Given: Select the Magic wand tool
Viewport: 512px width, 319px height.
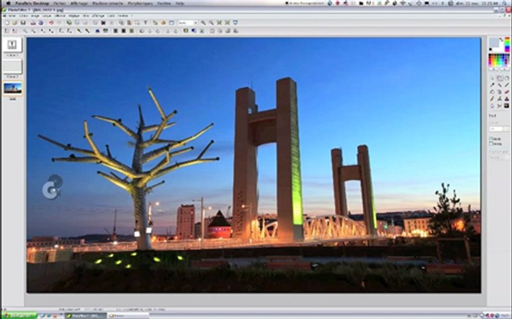Looking at the screenshot, I should (x=500, y=85).
